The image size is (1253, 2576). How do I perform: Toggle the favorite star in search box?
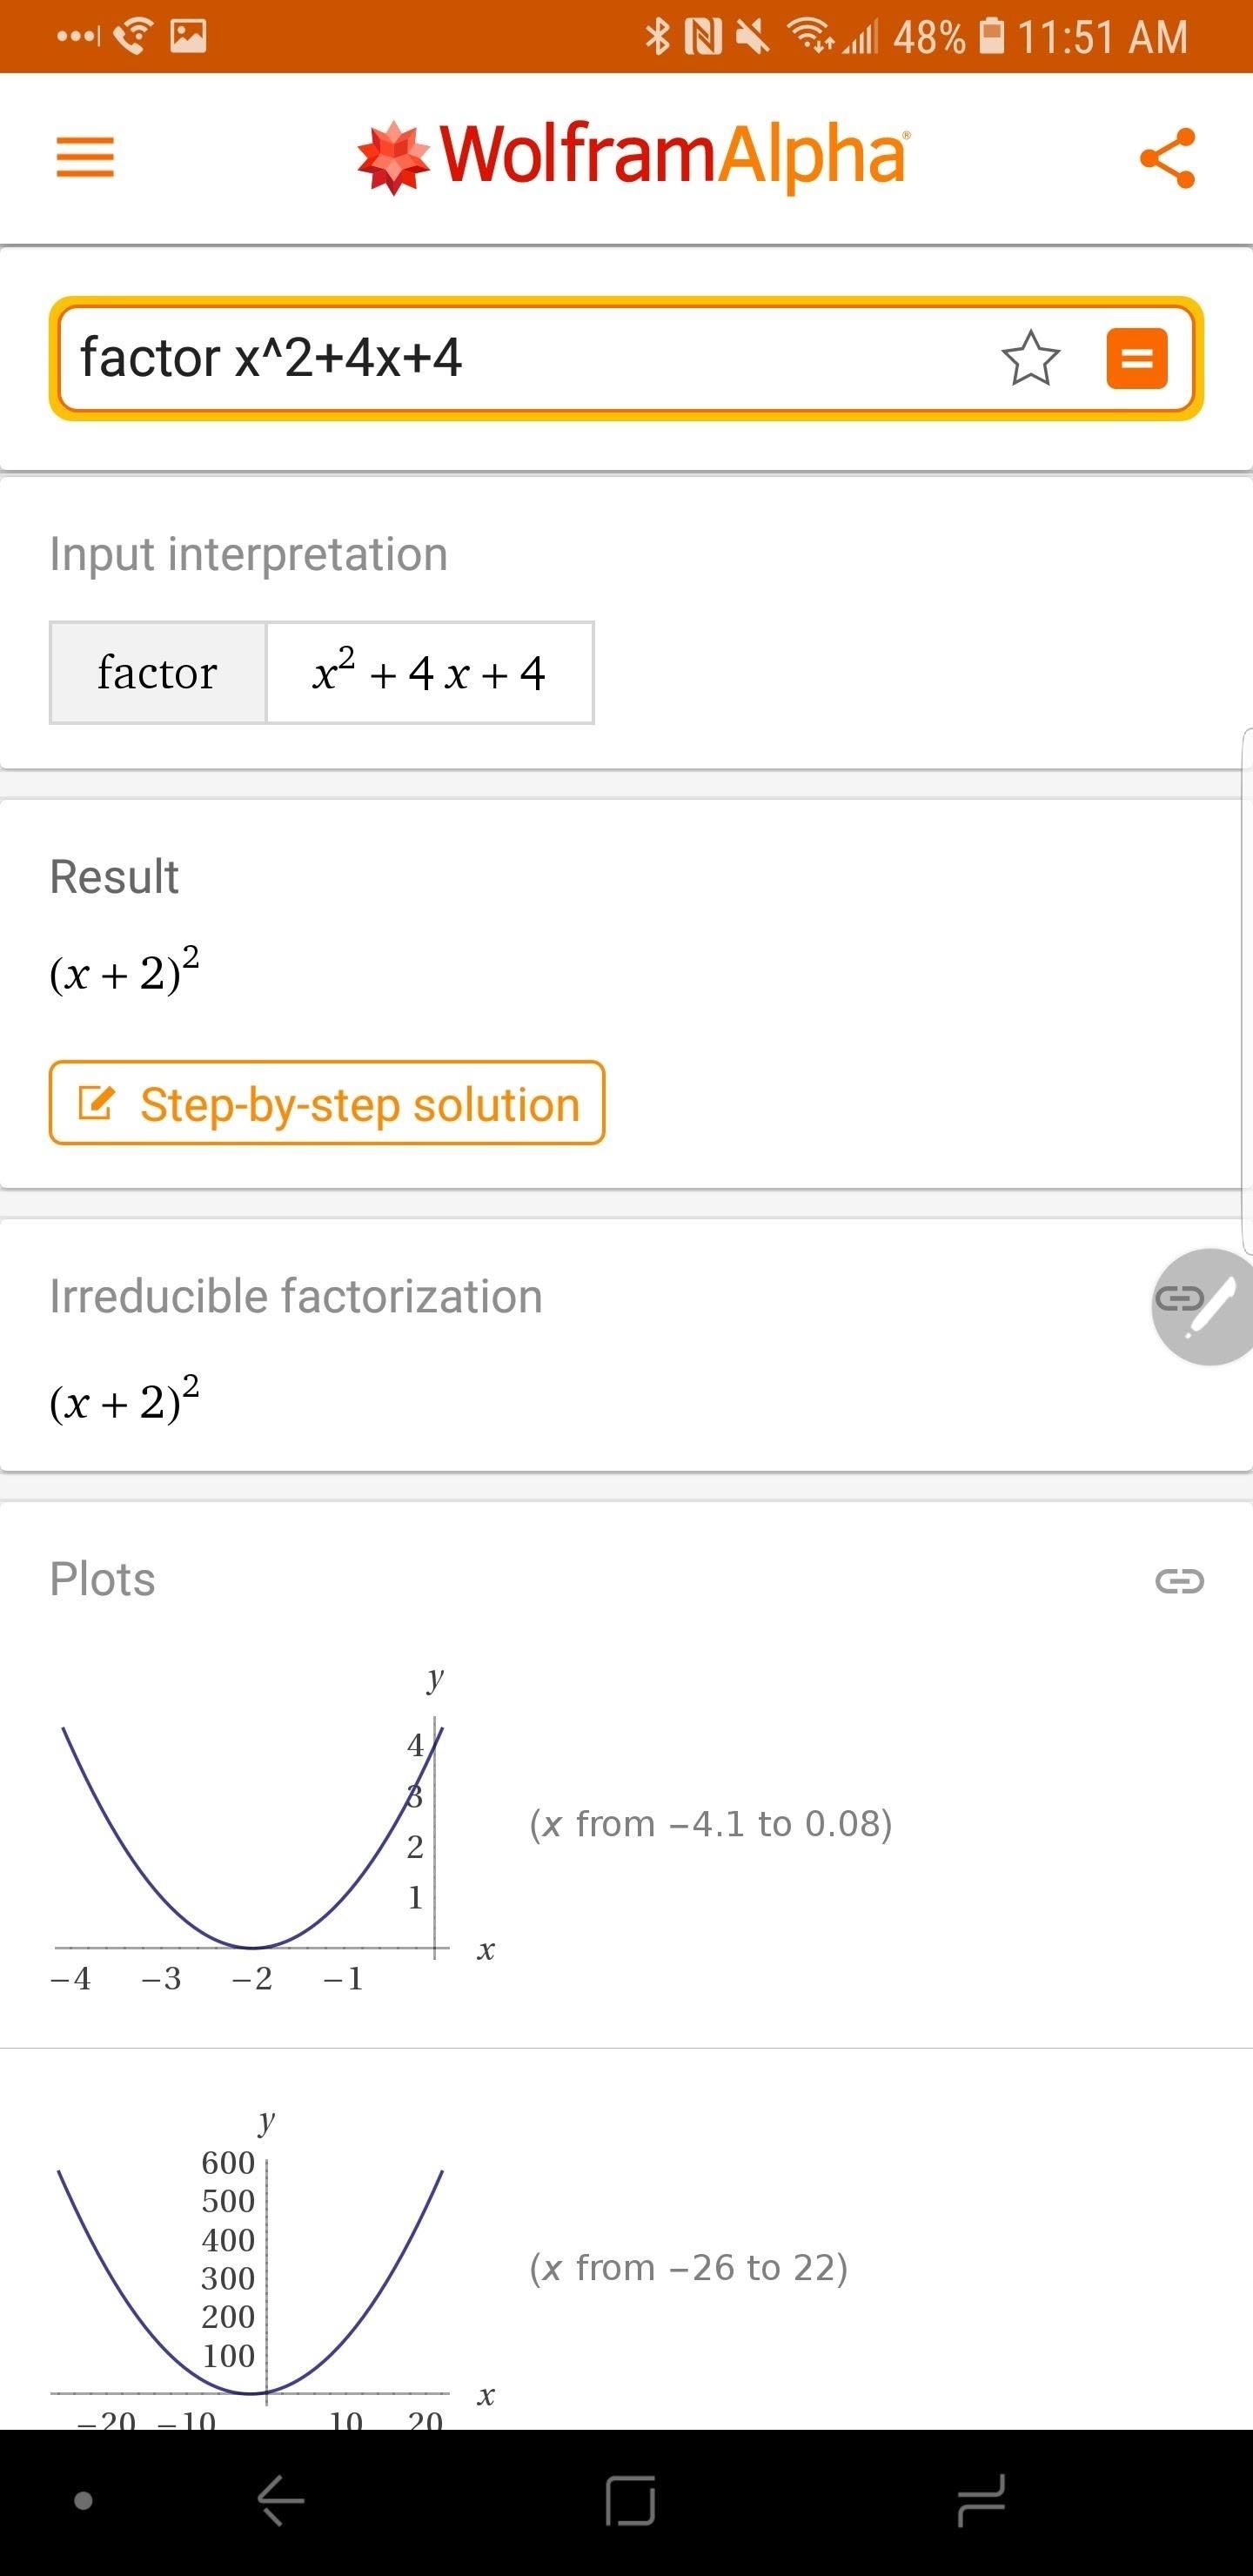pyautogui.click(x=1030, y=358)
